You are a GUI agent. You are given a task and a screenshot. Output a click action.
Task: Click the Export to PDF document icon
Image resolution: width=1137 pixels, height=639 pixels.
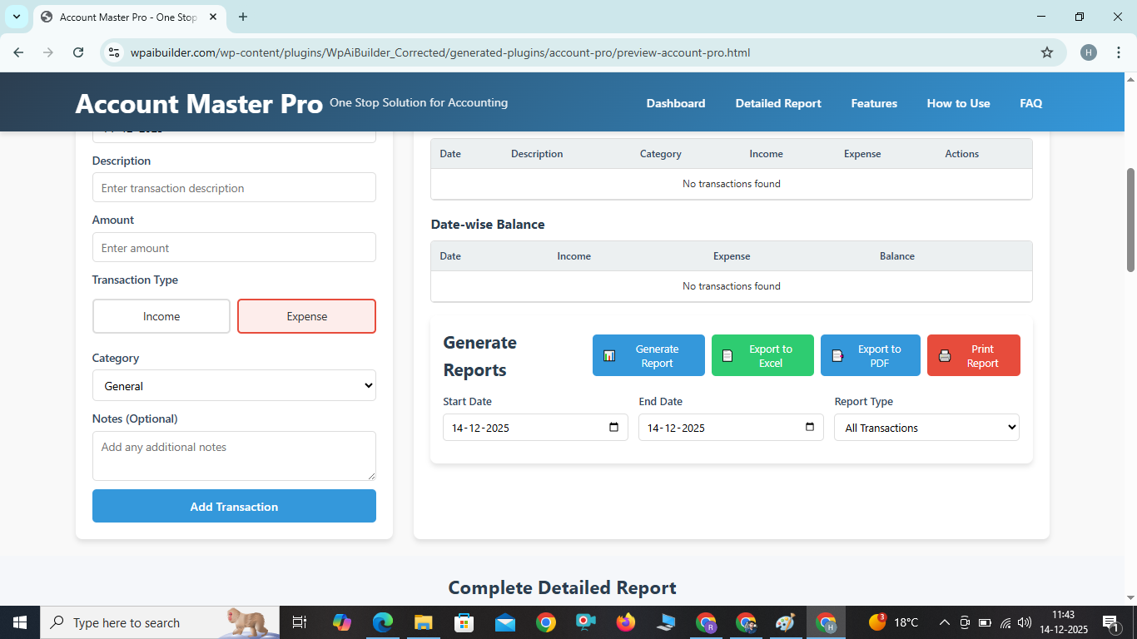click(837, 355)
